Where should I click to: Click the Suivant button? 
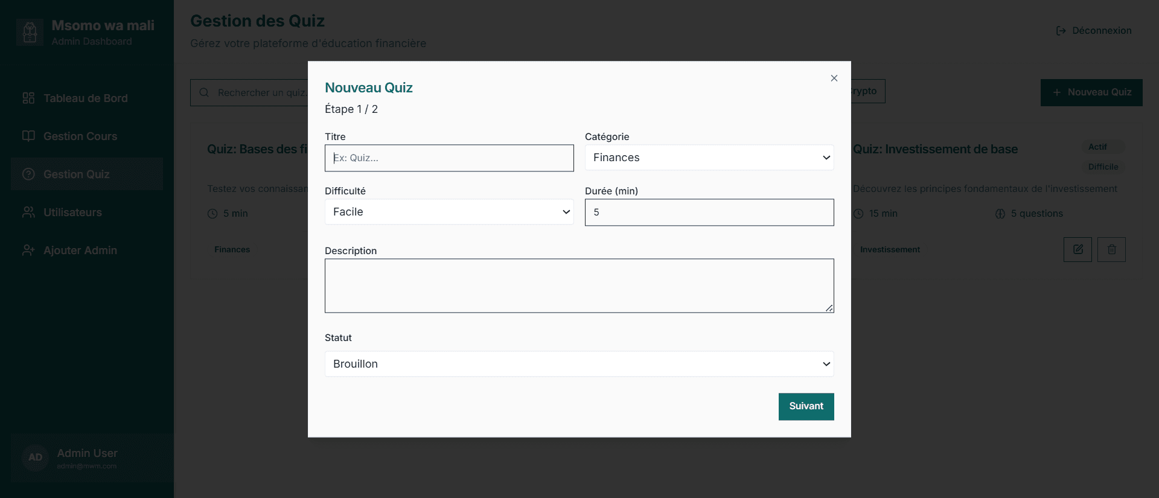[806, 406]
